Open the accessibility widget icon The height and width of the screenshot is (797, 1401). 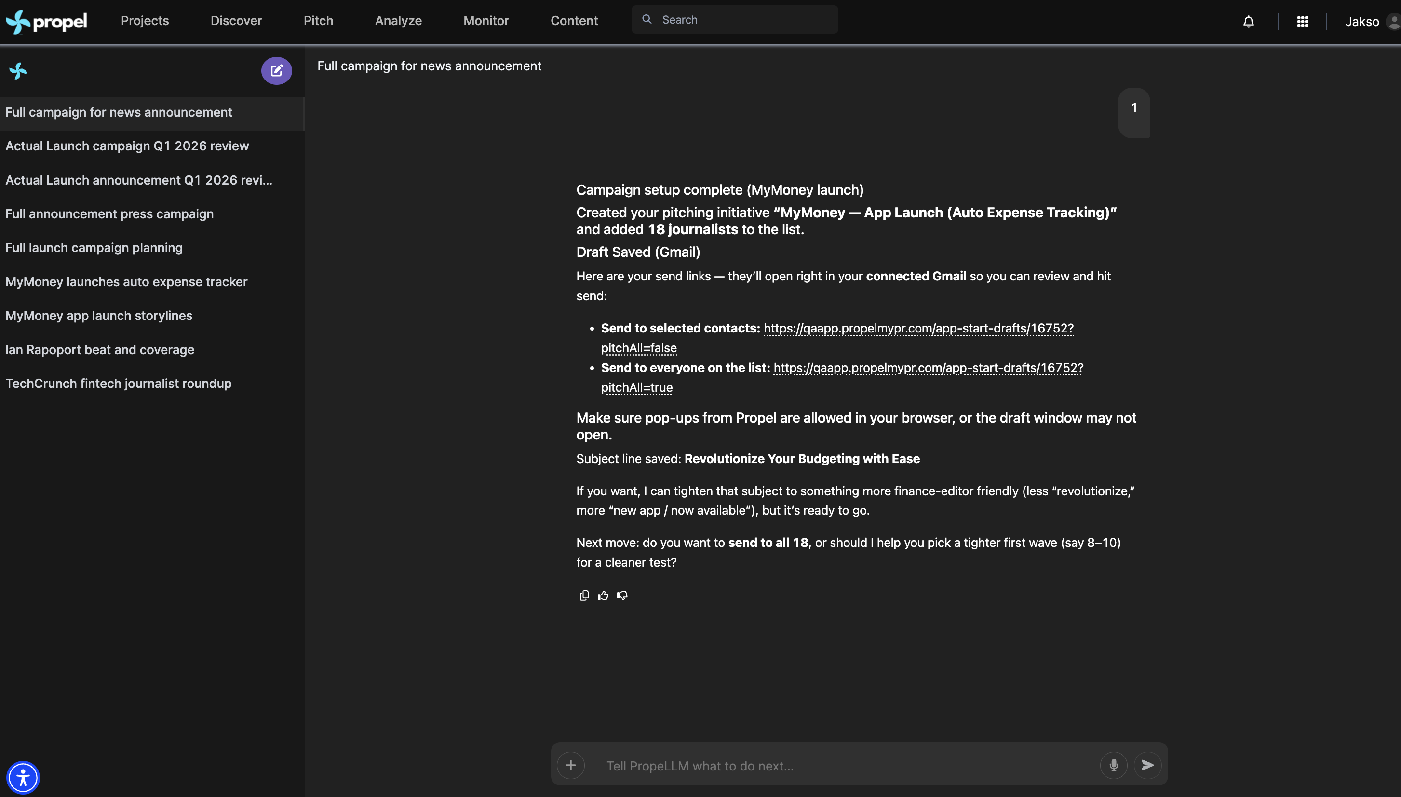coord(23,777)
